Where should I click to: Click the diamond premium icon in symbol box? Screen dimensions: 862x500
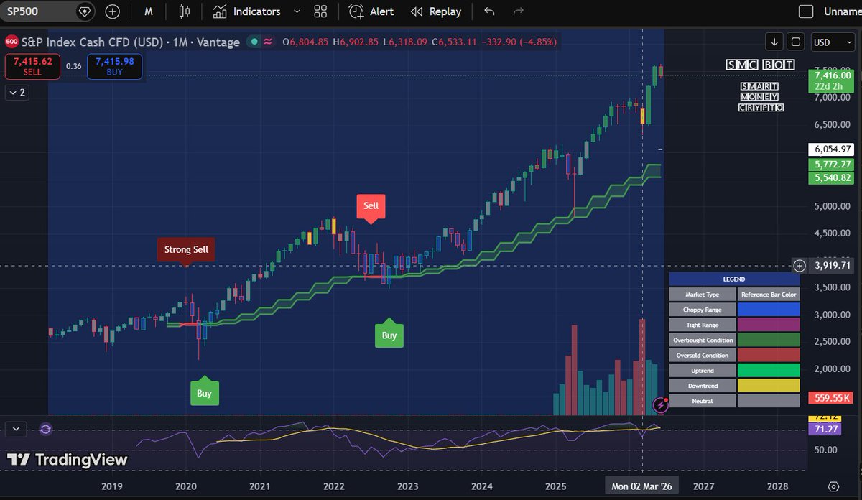(85, 11)
